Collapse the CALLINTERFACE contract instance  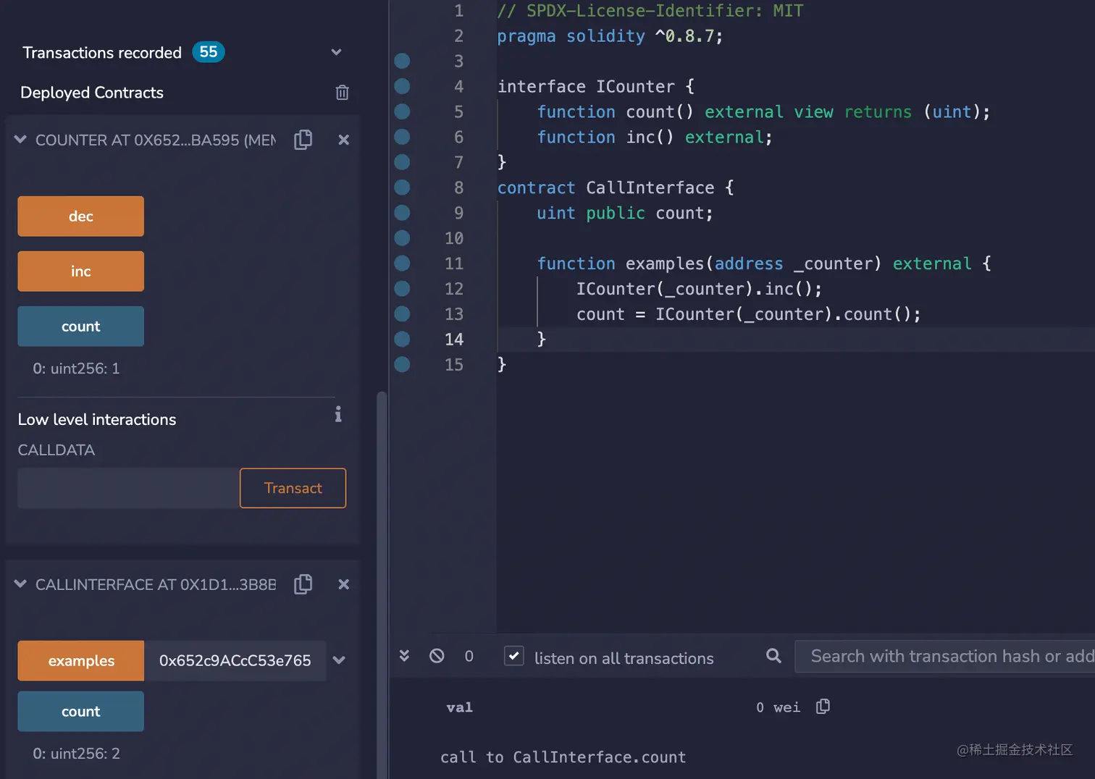[20, 584]
